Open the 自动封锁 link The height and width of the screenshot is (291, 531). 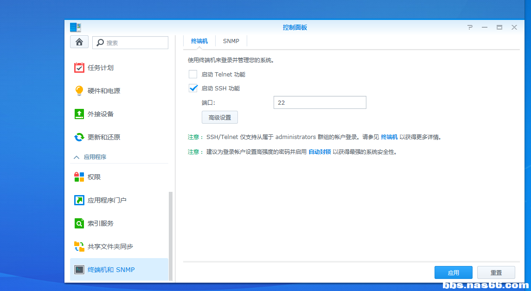pyautogui.click(x=320, y=152)
